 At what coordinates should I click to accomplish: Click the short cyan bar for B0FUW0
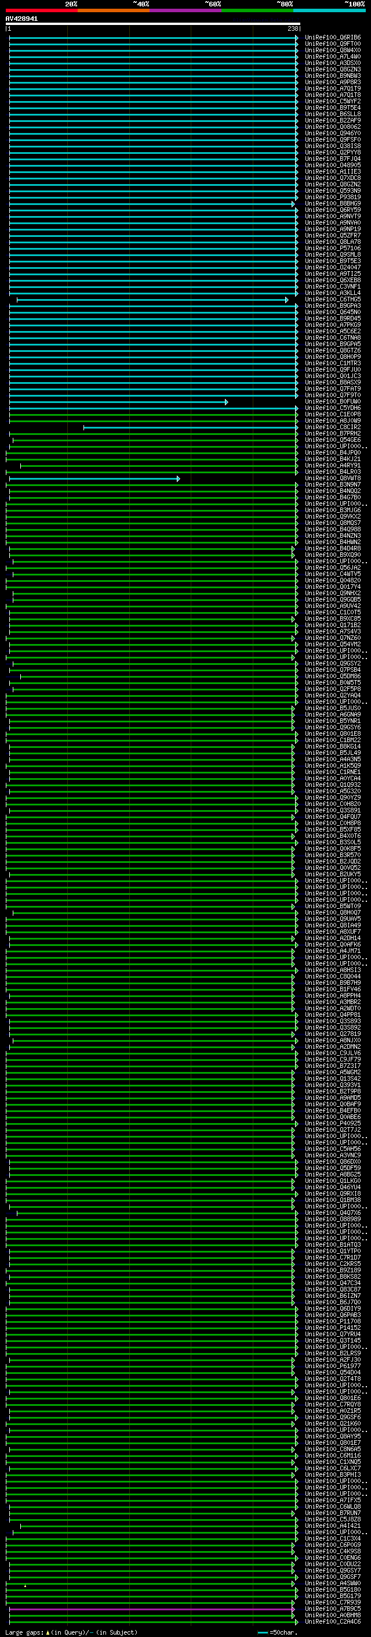[119, 402]
